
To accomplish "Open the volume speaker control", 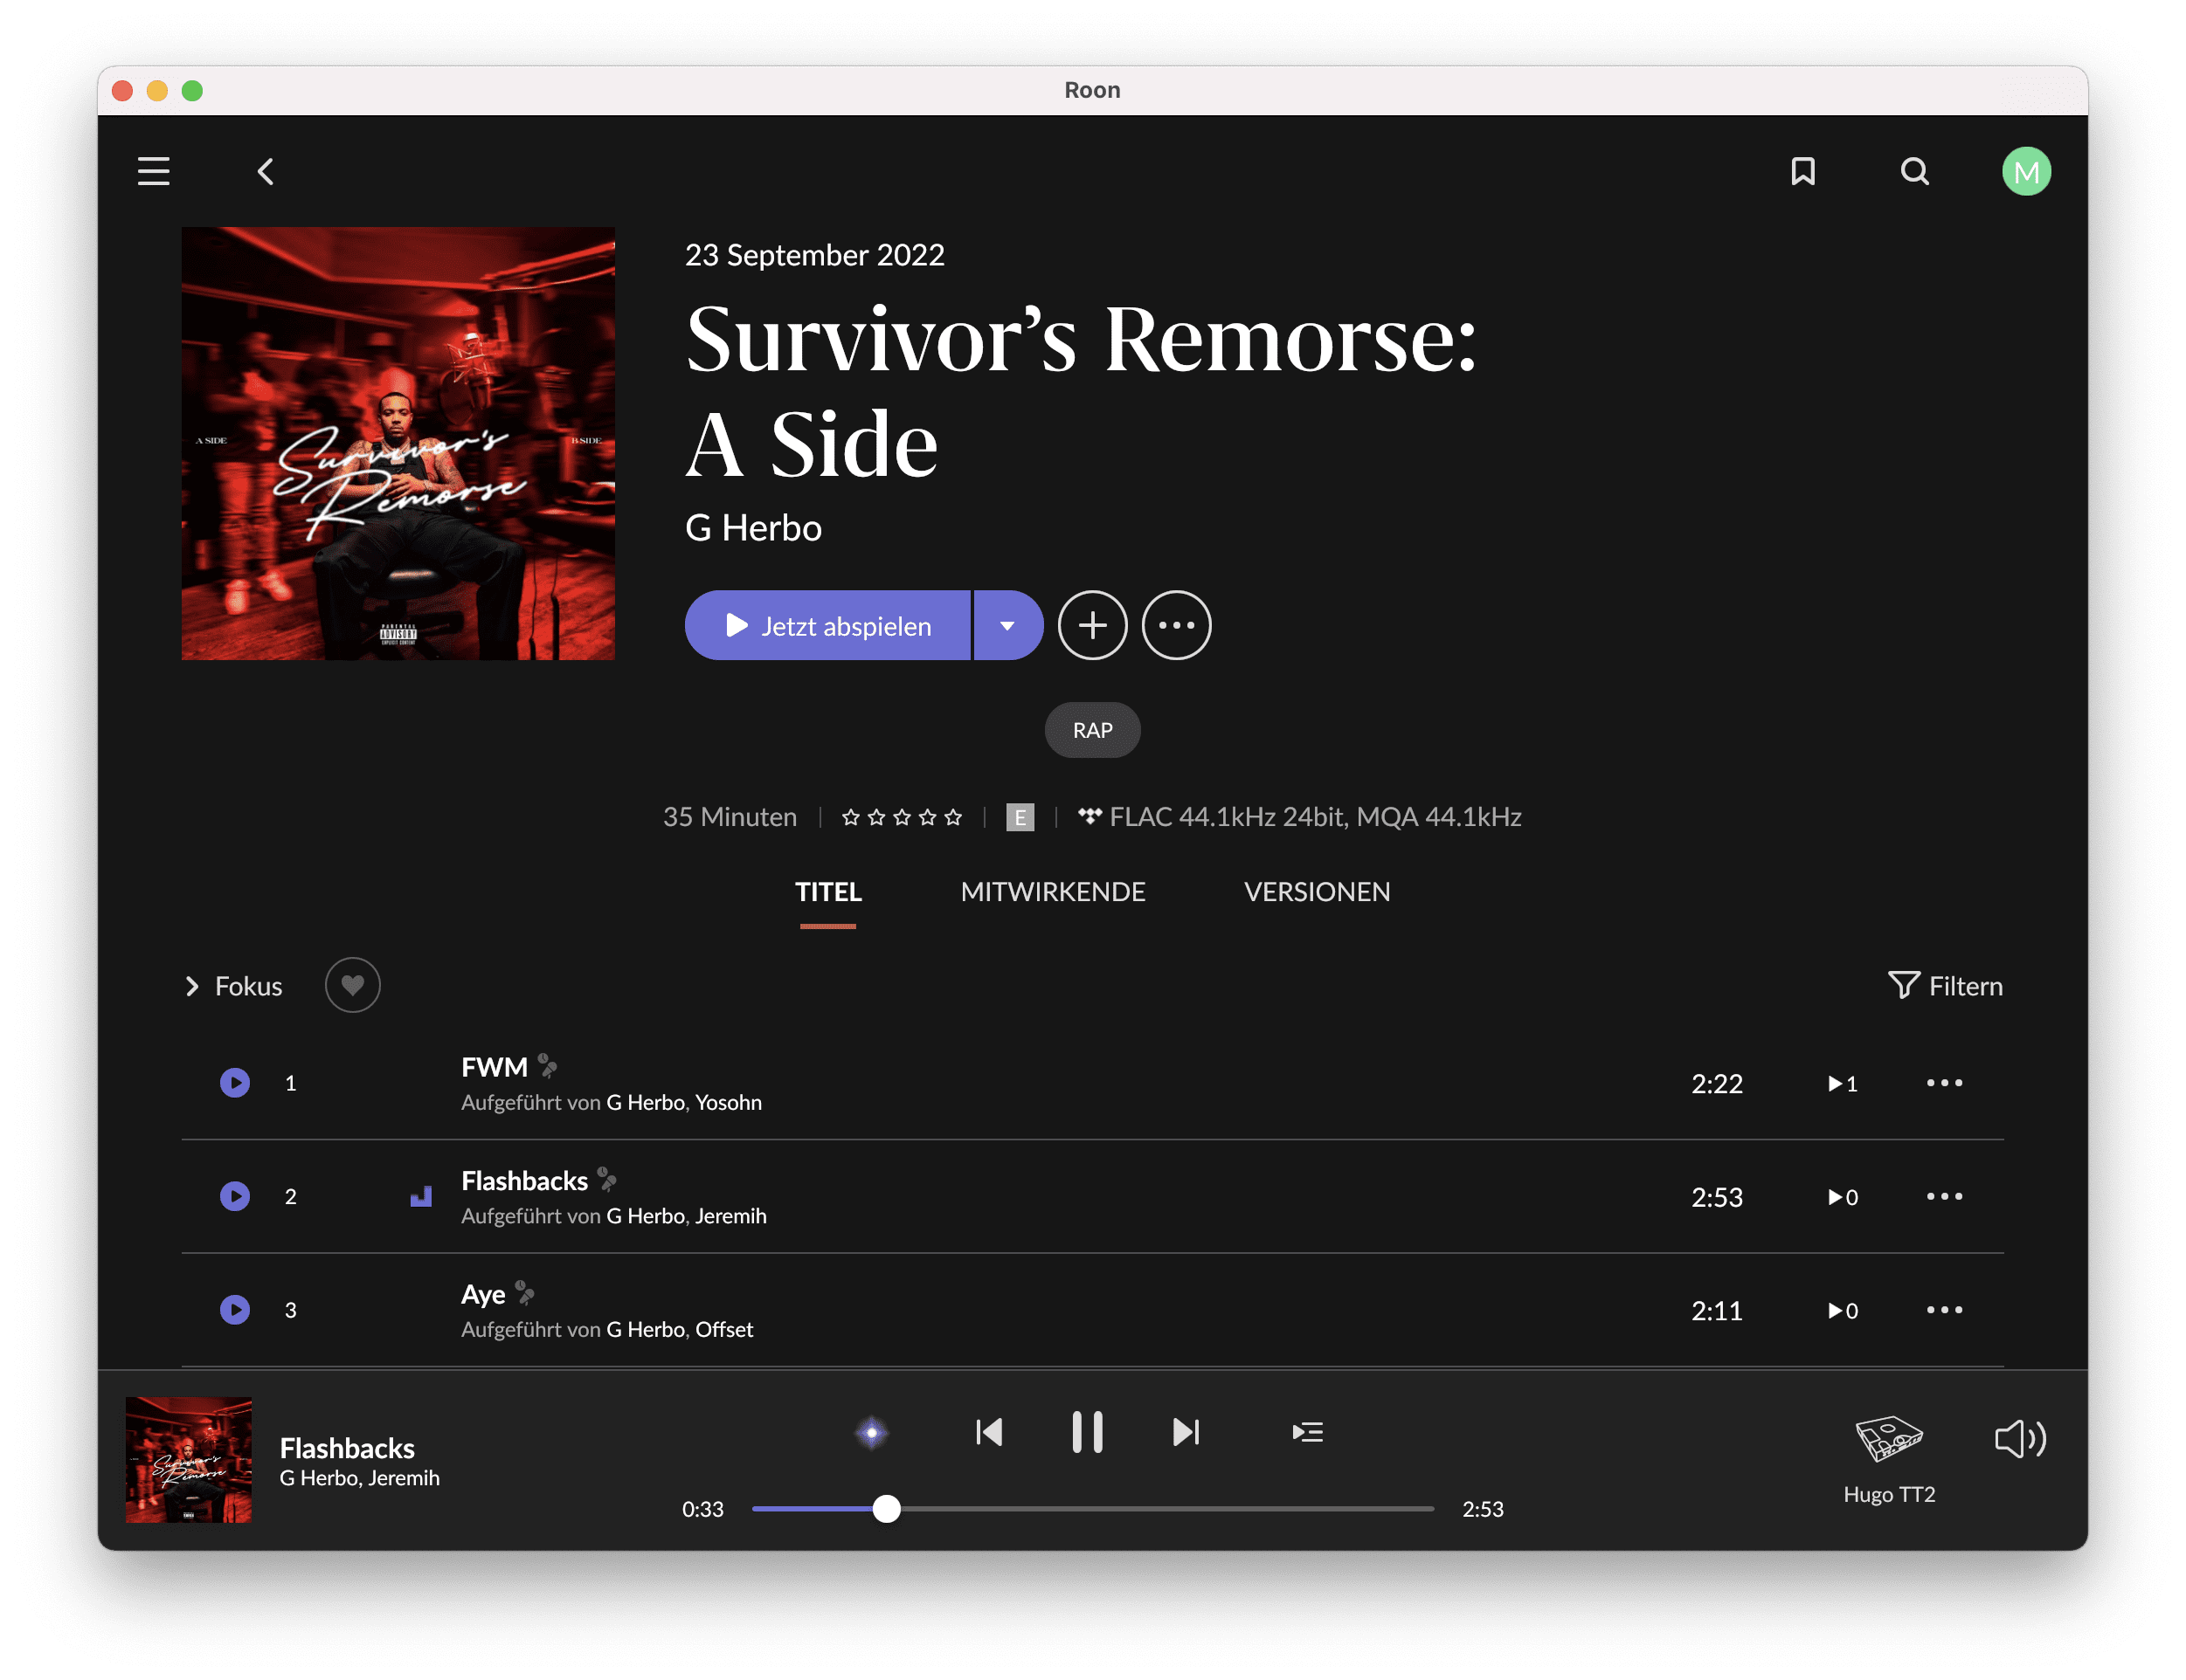I will click(x=2019, y=1439).
